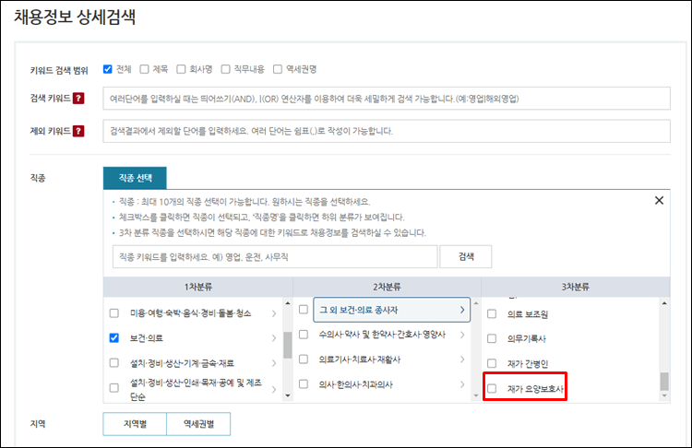Viewport: 692px width, 448px height.
Task: Select the 지역별 tab
Action: click(x=134, y=424)
